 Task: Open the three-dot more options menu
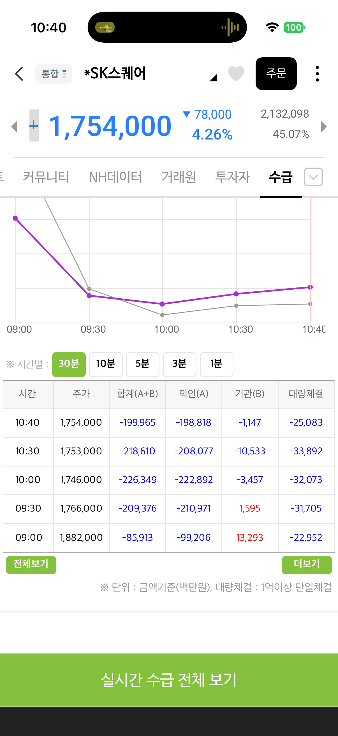point(317,74)
